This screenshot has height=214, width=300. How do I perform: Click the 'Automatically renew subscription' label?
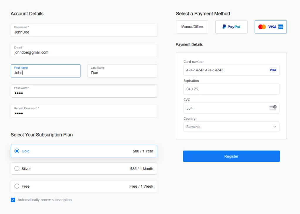pos(45,200)
